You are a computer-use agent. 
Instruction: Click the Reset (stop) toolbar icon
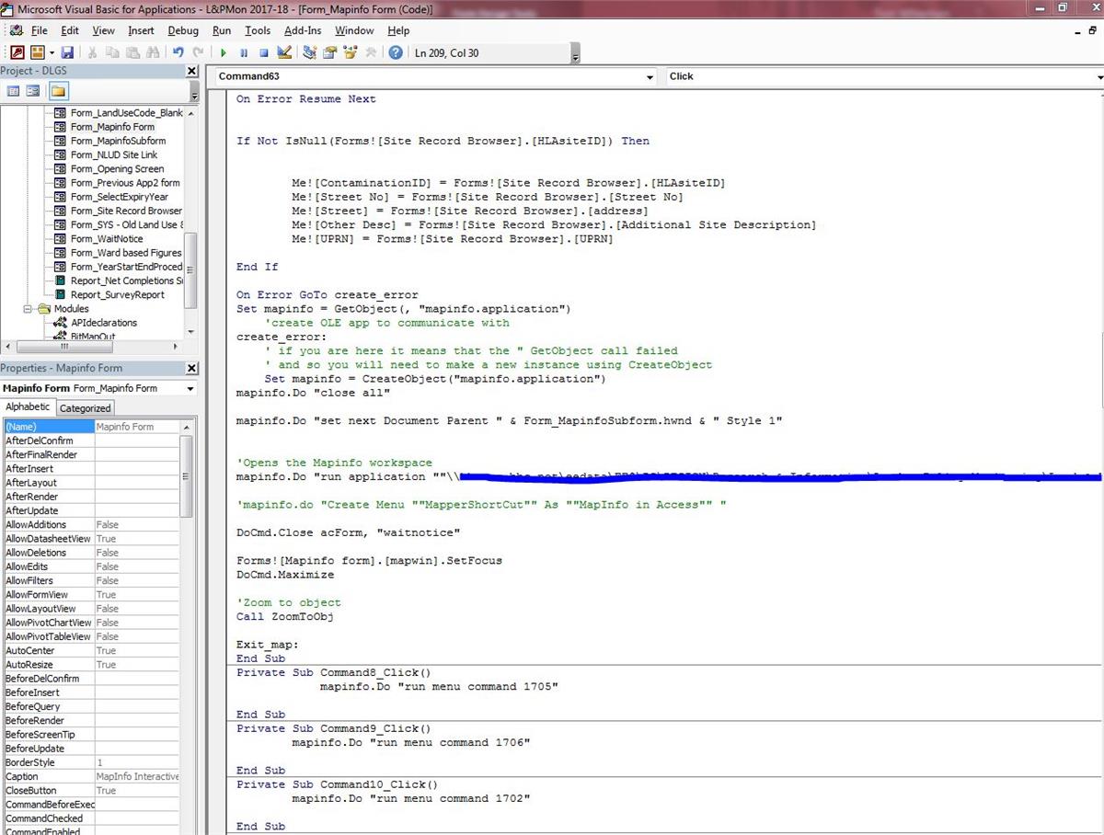point(263,53)
